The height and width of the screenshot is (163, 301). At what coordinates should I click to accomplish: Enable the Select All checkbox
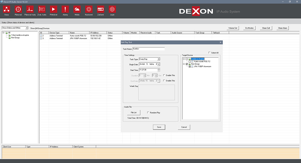(x=209, y=53)
